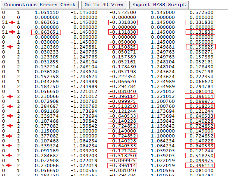Click the value 0.123305

click(x=47, y=57)
